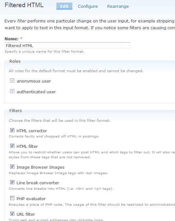This screenshot has width=175, height=221.
Task: Uncheck Line break converter filter
Action: click(12, 182)
